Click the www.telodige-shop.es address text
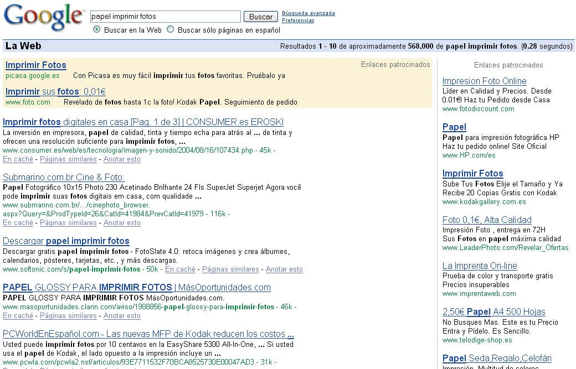Screen dimensions: 576x369 click(477, 340)
